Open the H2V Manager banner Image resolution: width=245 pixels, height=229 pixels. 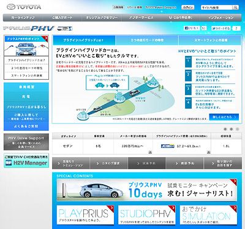pyautogui.click(x=26, y=161)
